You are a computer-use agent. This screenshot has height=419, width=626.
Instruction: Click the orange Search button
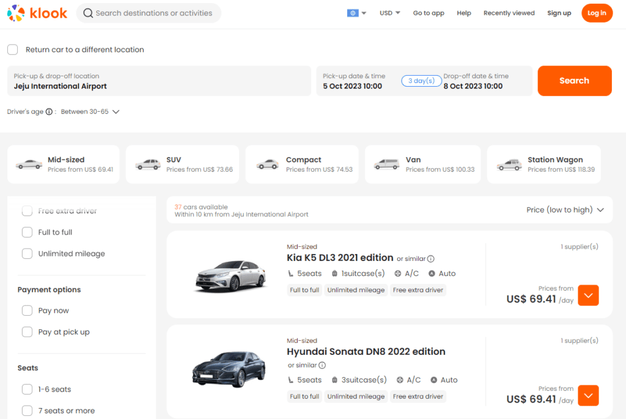[x=575, y=81]
